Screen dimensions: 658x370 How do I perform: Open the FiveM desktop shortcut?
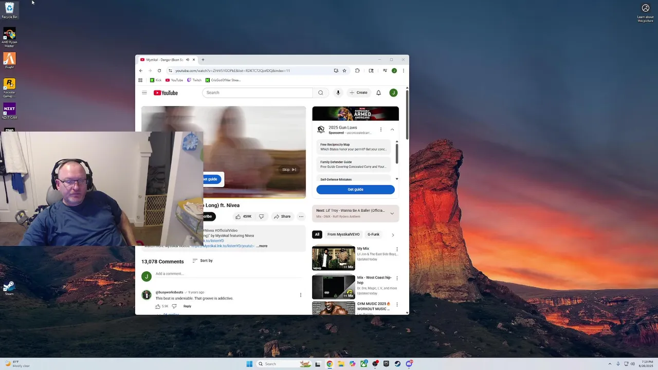click(x=9, y=61)
